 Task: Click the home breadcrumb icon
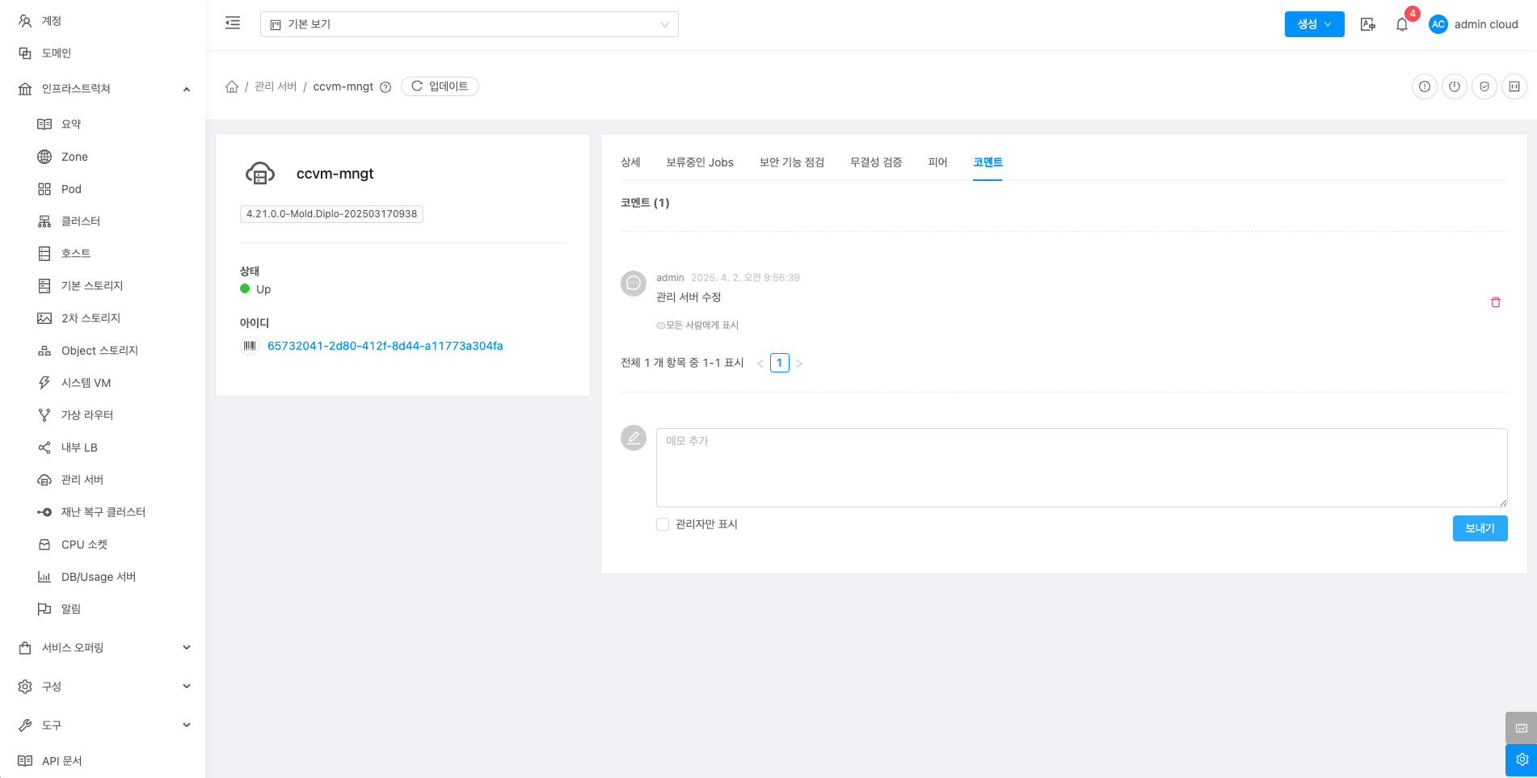[x=232, y=86]
